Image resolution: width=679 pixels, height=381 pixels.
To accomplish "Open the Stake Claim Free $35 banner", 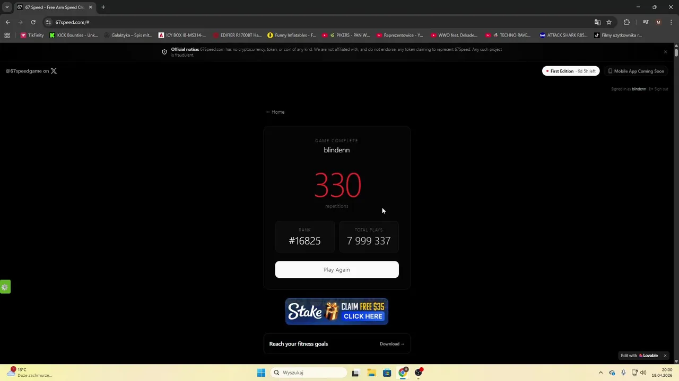I will pos(337,312).
